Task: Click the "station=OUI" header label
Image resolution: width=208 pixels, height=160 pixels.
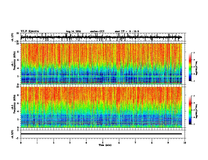Action: pyautogui.click(x=97, y=31)
